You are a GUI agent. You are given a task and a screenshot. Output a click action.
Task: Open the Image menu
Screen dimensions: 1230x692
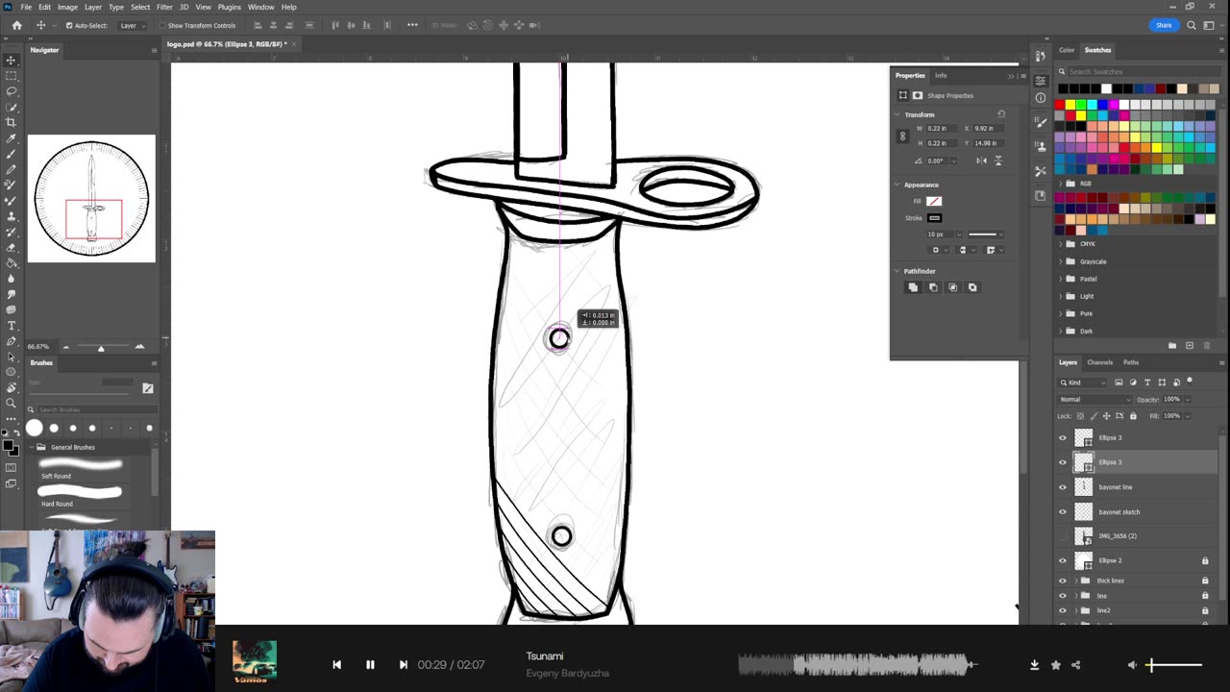click(x=67, y=7)
